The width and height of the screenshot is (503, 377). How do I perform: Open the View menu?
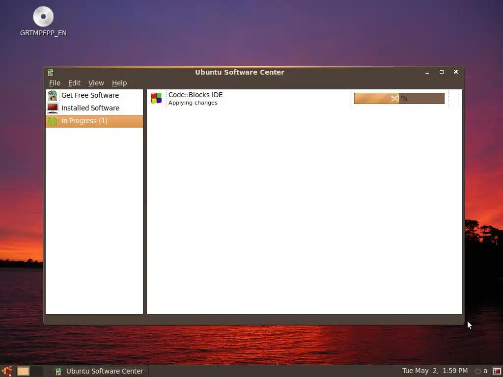pyautogui.click(x=96, y=83)
